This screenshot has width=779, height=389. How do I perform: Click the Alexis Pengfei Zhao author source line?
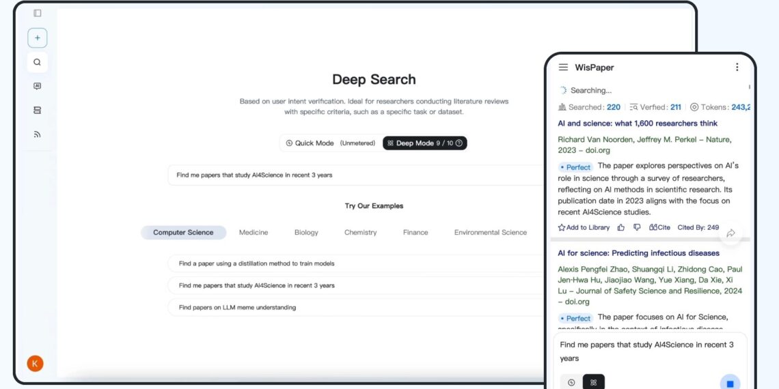(650, 285)
